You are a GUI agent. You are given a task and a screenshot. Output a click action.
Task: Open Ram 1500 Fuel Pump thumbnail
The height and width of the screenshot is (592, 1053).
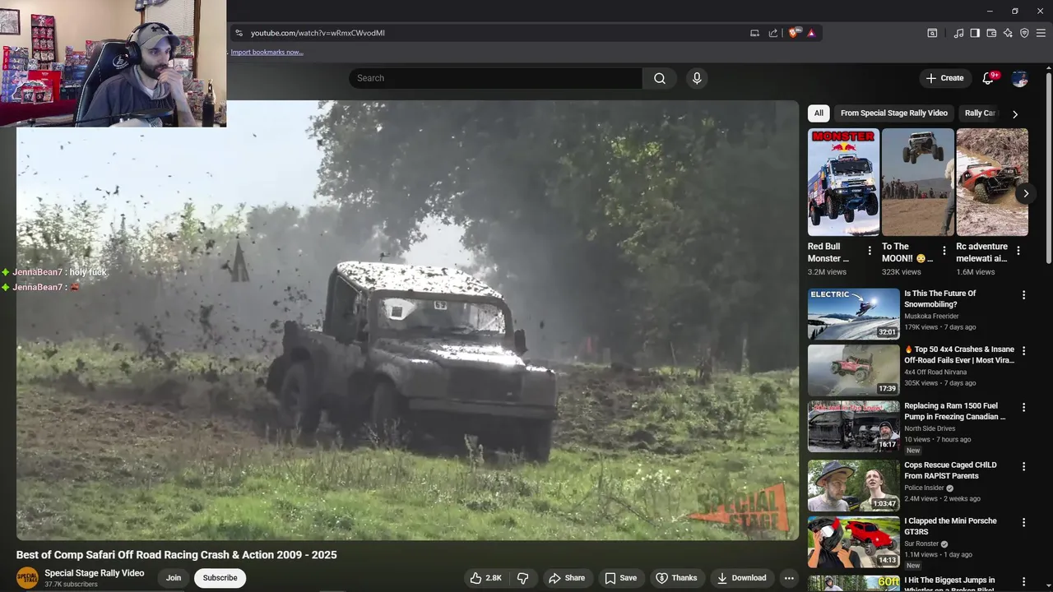[x=854, y=426]
